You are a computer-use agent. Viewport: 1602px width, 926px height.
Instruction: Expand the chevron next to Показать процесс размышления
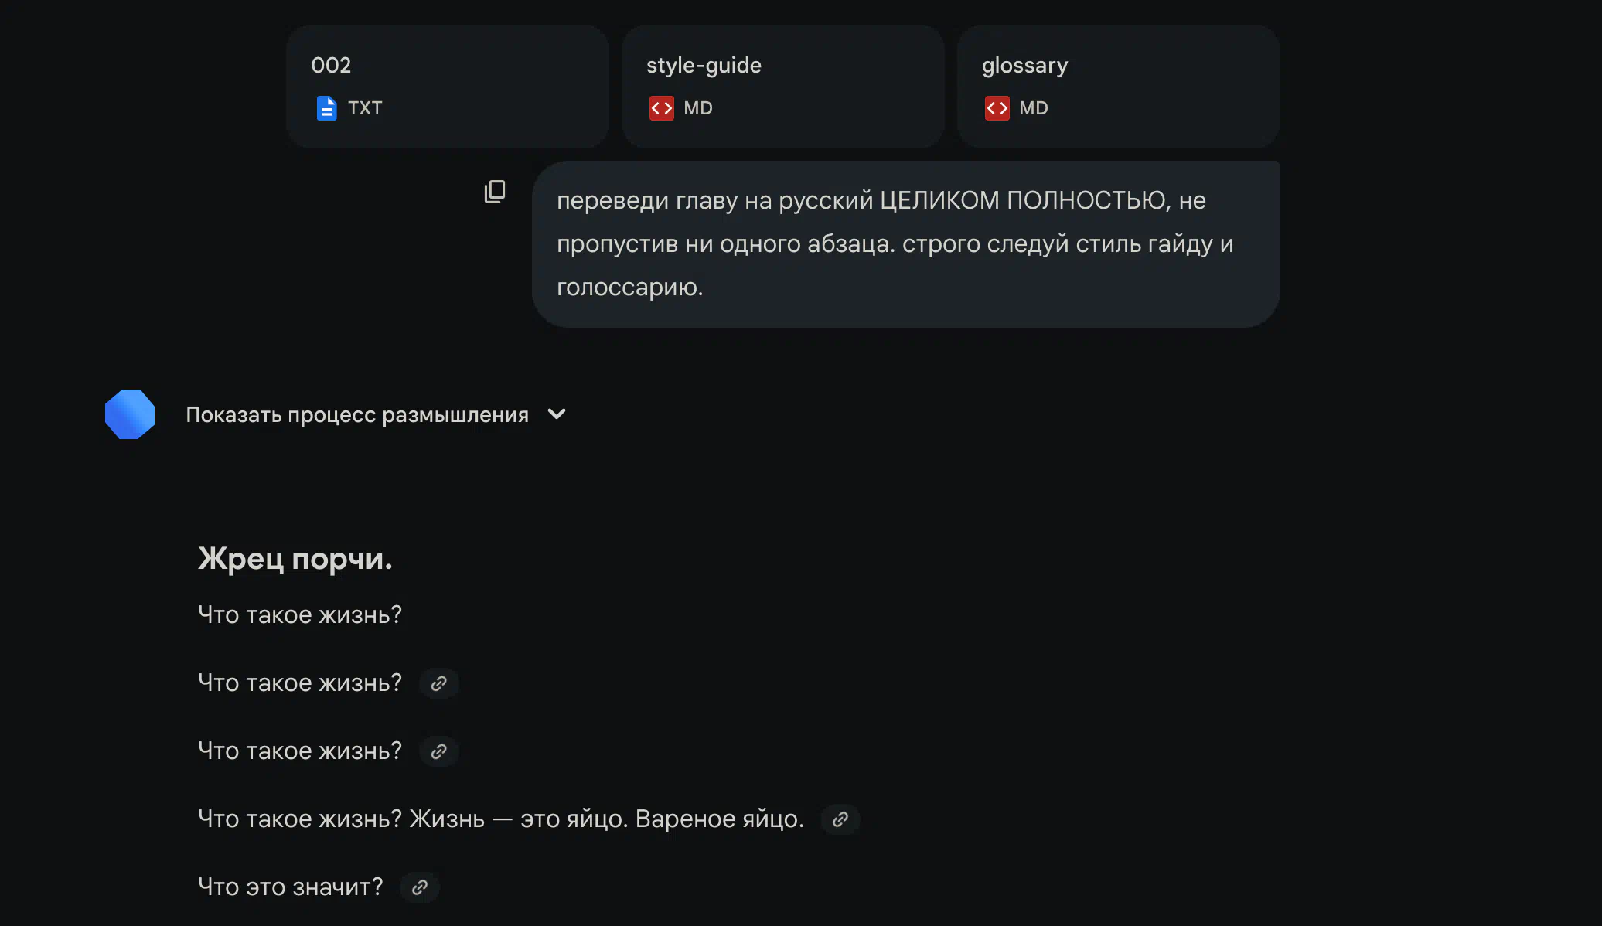tap(557, 414)
